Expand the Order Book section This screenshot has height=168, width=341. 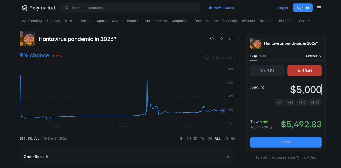127,157
